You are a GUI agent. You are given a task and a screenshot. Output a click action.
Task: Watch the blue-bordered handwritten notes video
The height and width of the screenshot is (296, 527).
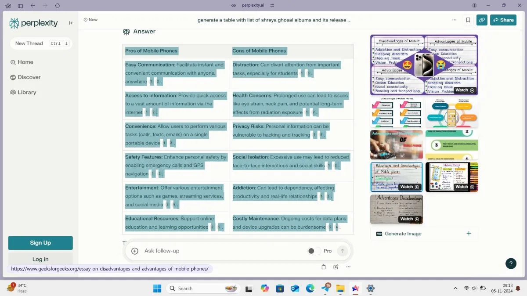[x=397, y=177]
